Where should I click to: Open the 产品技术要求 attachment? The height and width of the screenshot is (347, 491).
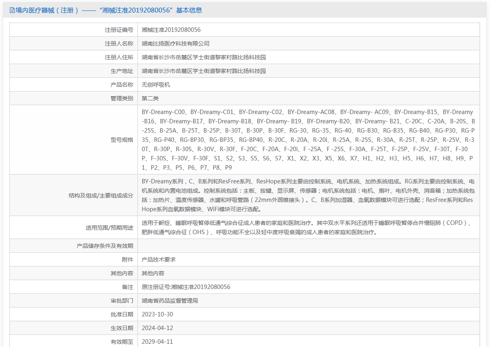point(159,260)
